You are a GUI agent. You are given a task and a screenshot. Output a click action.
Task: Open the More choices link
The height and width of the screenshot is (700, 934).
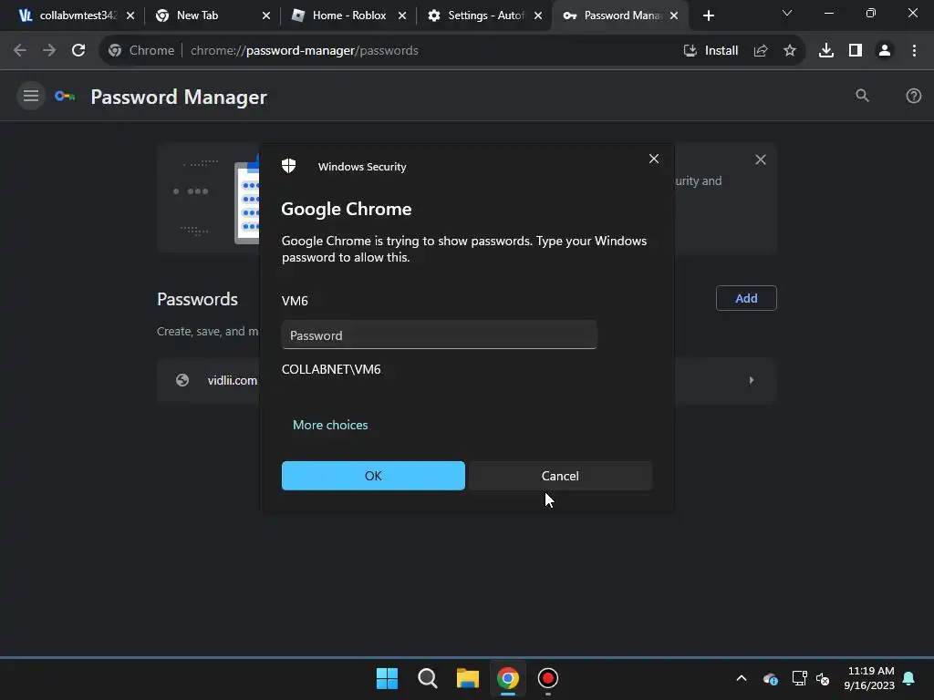[330, 425]
